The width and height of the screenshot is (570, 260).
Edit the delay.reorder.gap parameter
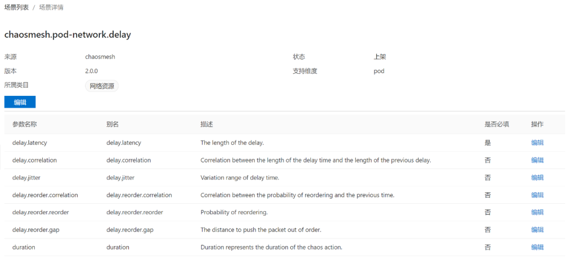coord(537,229)
